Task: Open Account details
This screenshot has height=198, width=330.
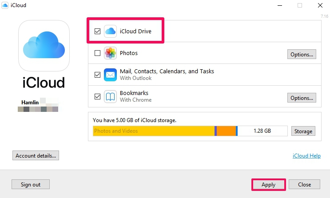Action: (36, 156)
